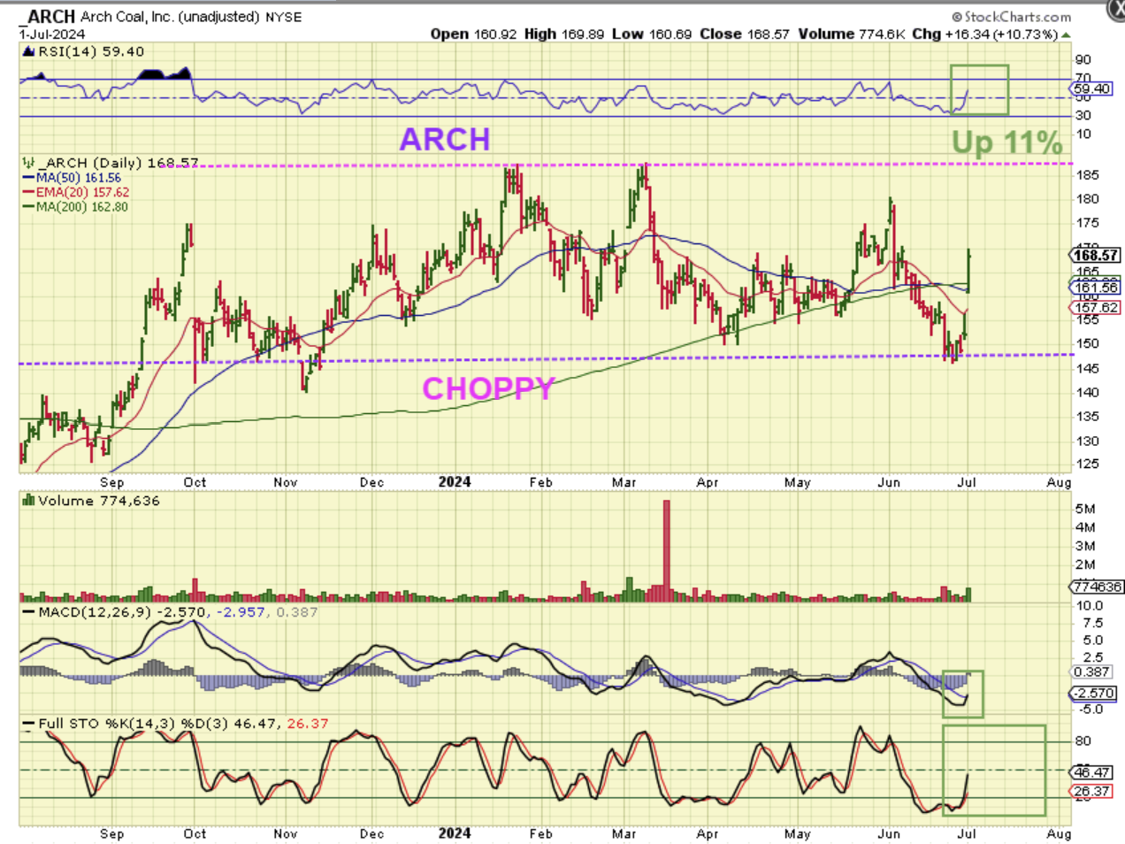This screenshot has height=844, width=1125.
Task: Click the bold '168.57' last-price flag on price axis
Action: tap(1095, 255)
